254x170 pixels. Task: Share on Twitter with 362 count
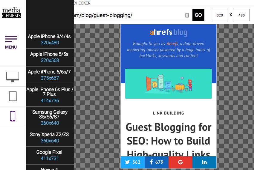(x=132, y=162)
